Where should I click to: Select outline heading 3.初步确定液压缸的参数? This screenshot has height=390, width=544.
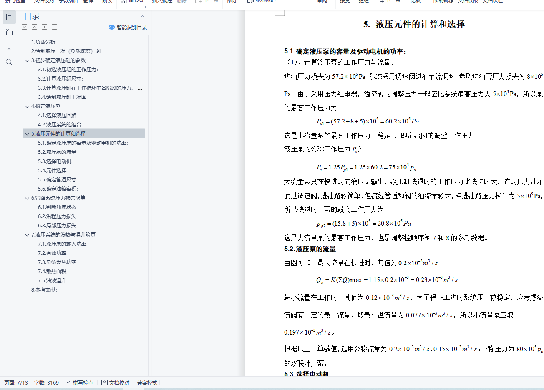(x=58, y=60)
